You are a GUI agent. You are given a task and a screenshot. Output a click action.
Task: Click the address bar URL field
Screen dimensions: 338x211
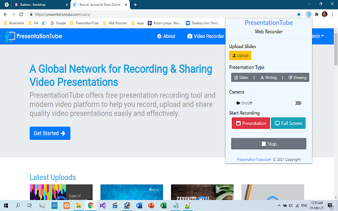click(158, 14)
